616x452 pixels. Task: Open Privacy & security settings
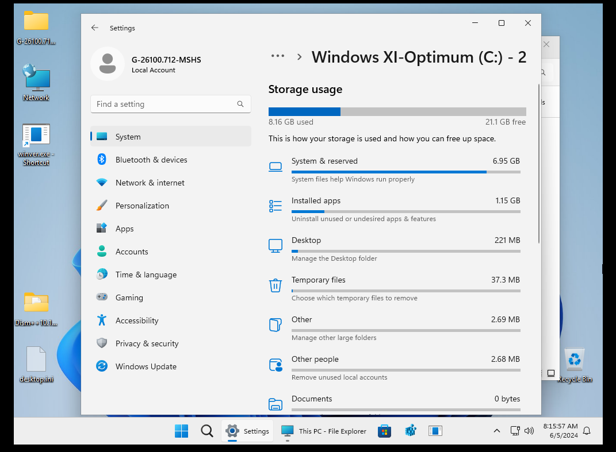click(170, 343)
